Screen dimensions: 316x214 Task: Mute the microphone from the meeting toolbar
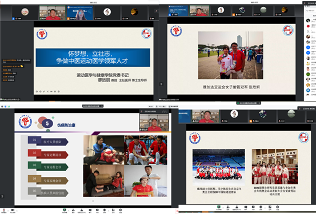4,210
